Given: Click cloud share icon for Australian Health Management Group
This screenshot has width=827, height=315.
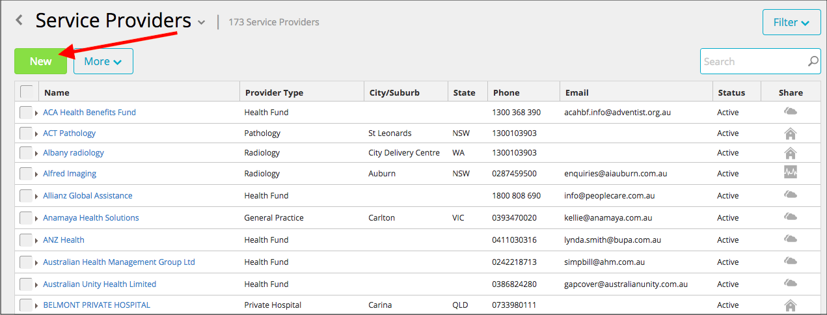Looking at the screenshot, I should 791,261.
